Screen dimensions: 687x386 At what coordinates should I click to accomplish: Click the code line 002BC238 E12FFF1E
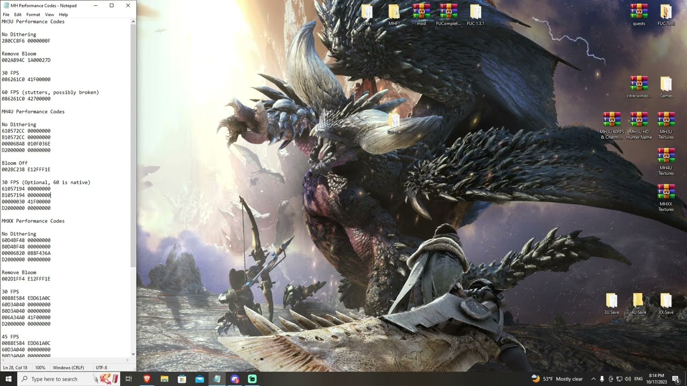click(x=26, y=169)
